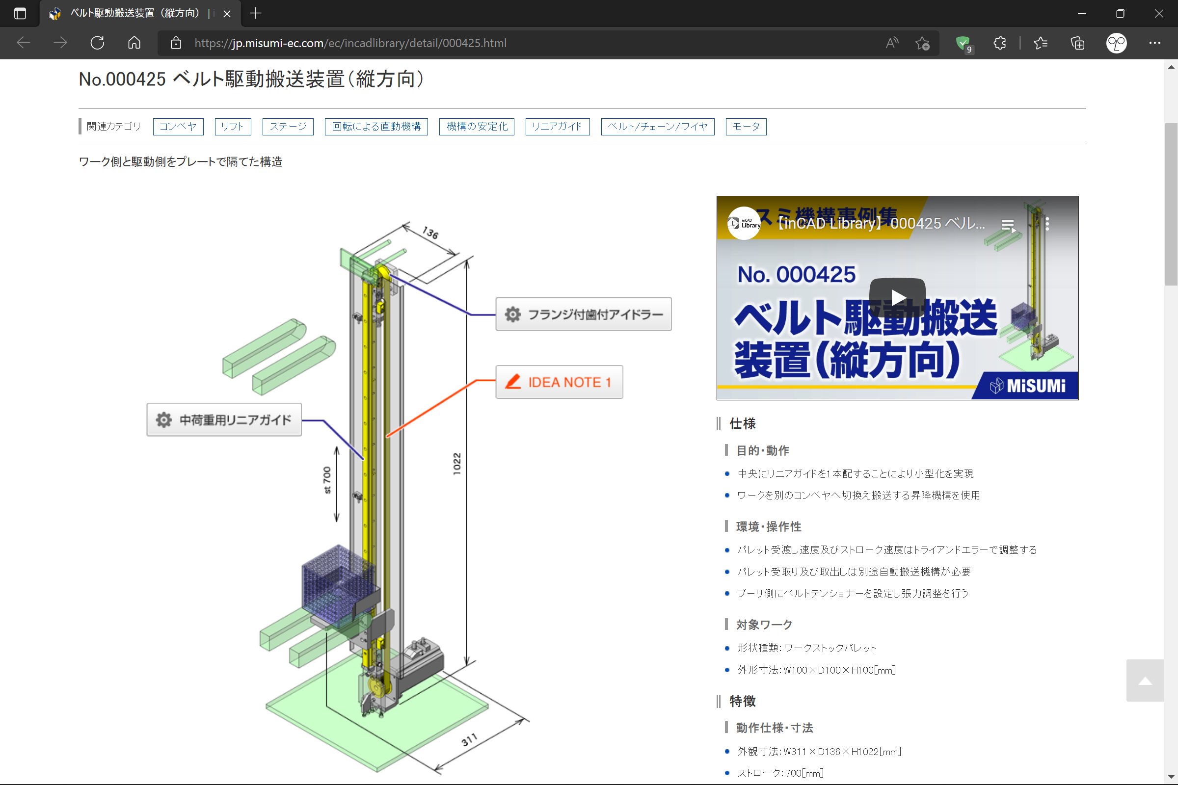Open the モータ category link

click(746, 127)
